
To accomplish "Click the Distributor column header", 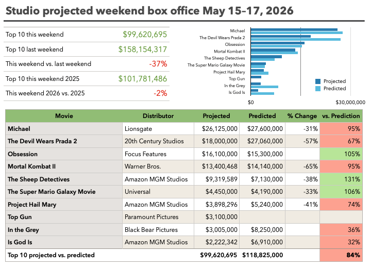I will click(158, 116).
